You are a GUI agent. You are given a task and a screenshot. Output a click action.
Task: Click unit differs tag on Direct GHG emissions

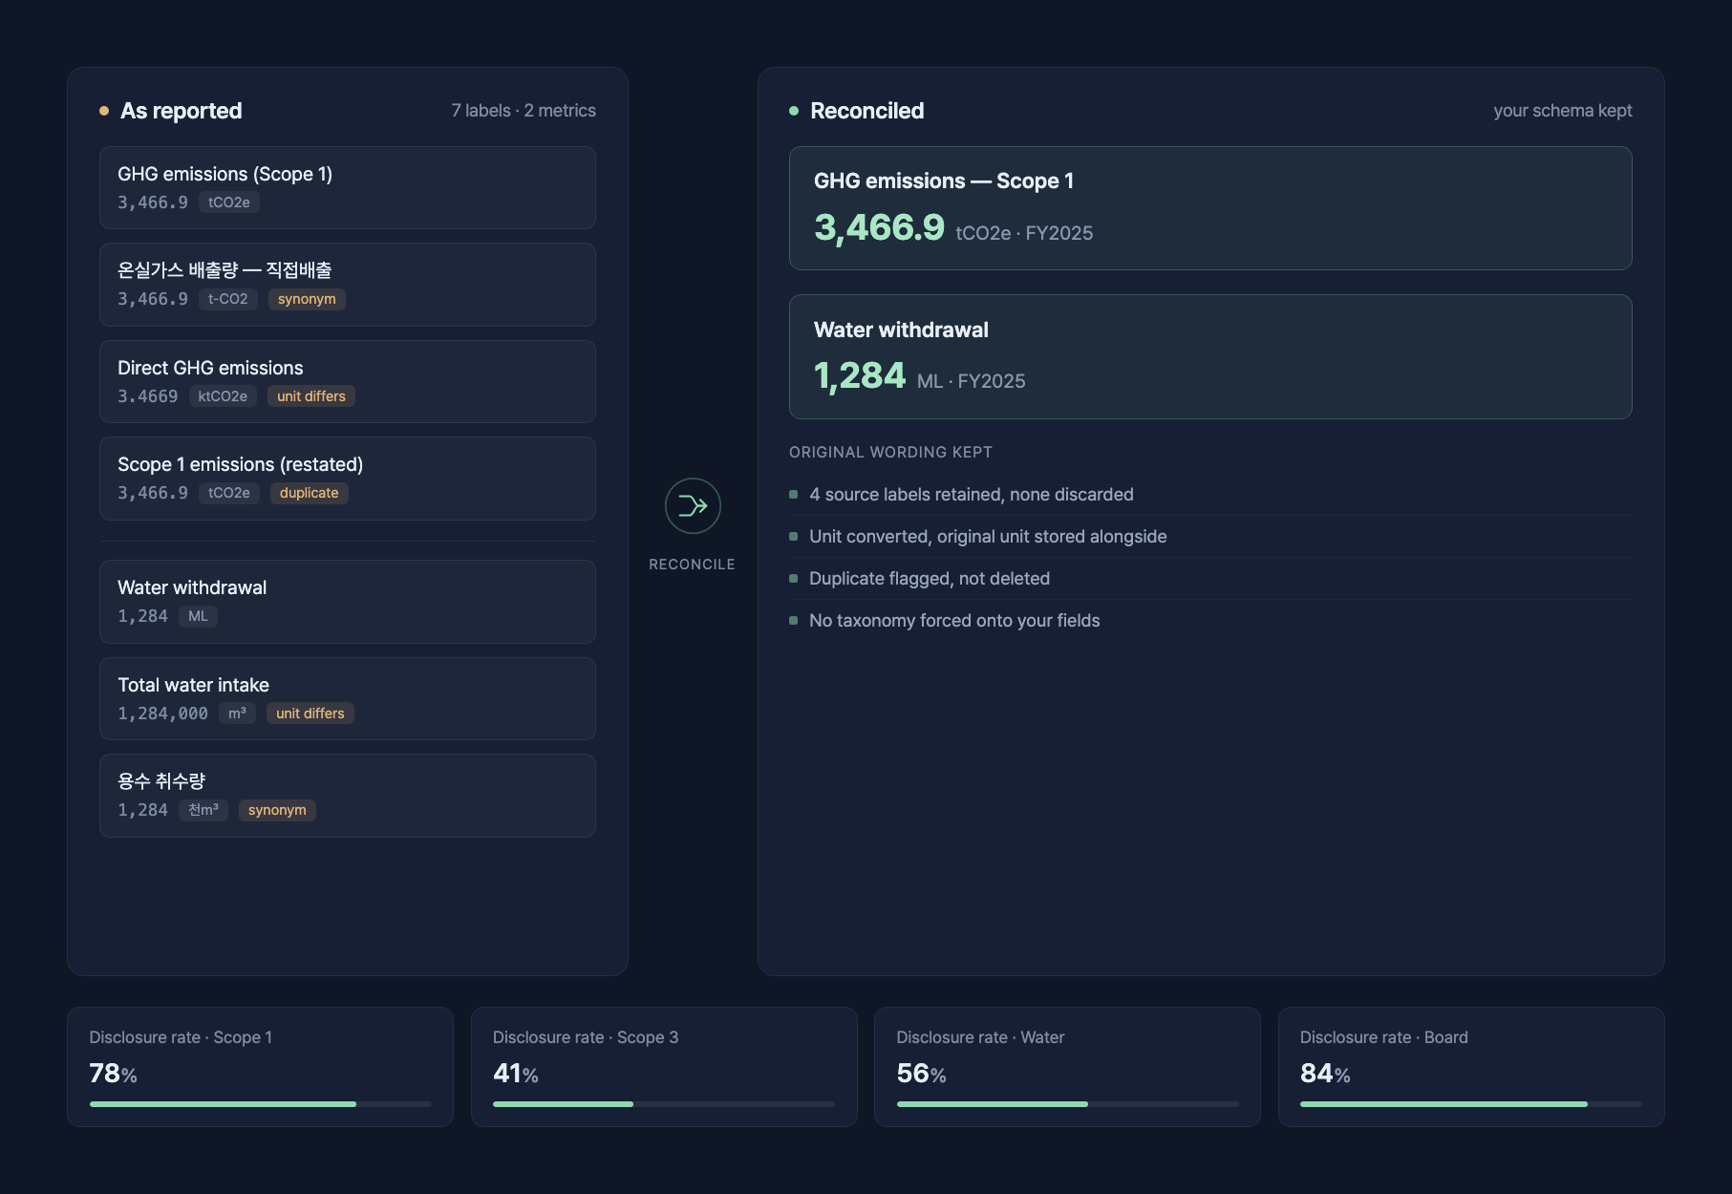(311, 396)
